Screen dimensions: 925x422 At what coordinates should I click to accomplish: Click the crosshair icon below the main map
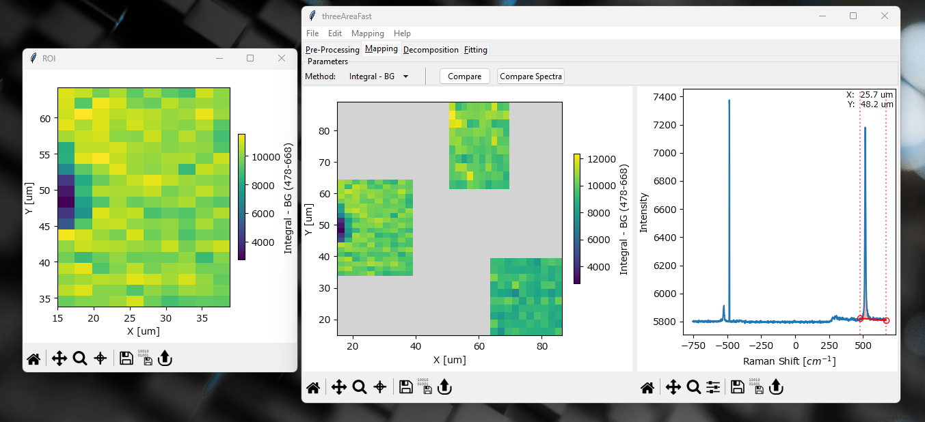[380, 388]
